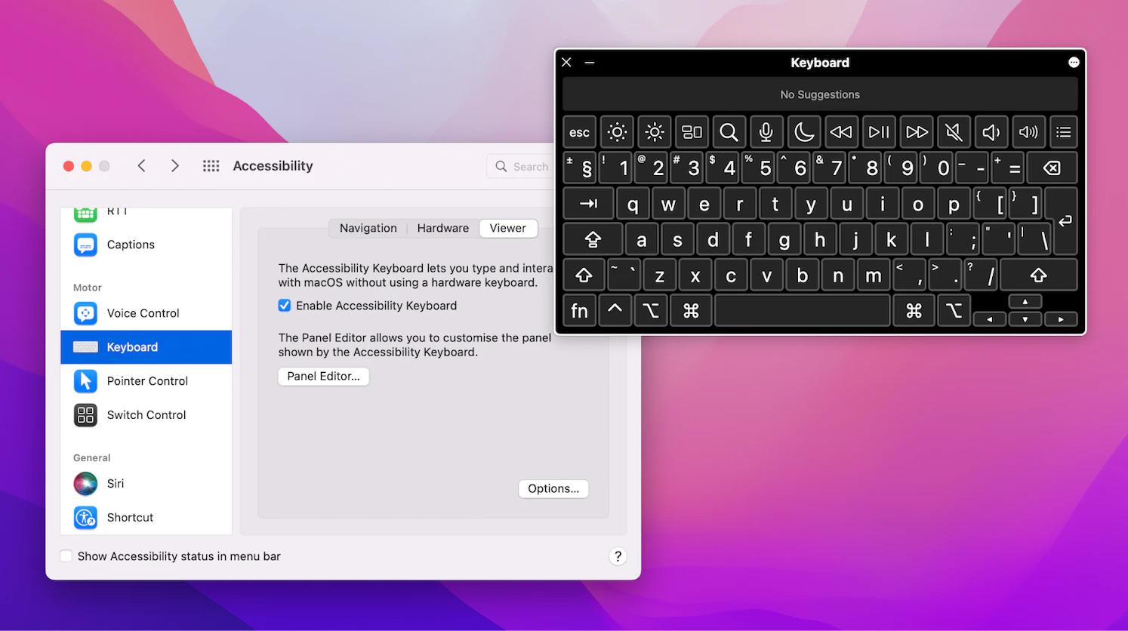Click the Spotlight search key
Viewport: 1128px width, 631px height.
coord(729,131)
